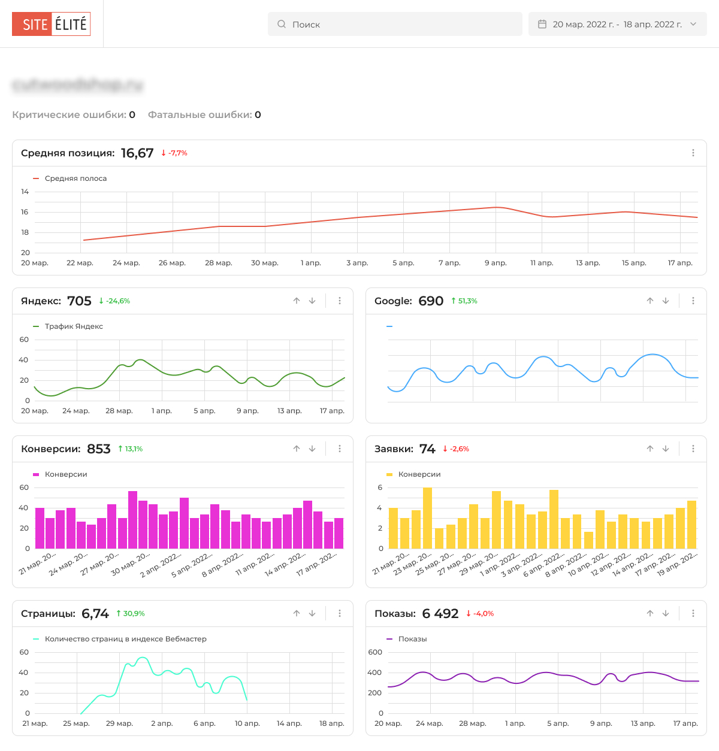Open the Конверсии card options menu
The image size is (719, 751).
click(x=340, y=449)
